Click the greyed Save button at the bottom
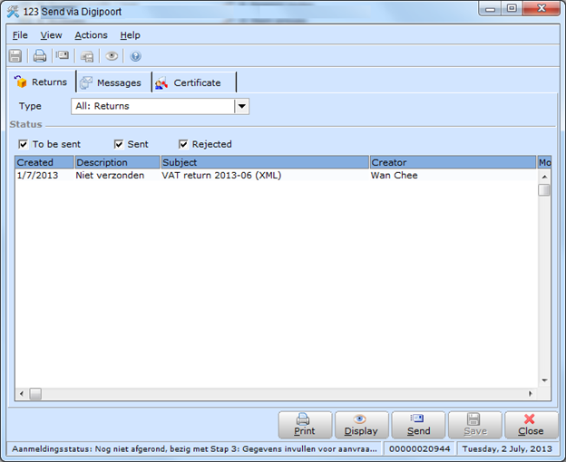 click(x=474, y=425)
